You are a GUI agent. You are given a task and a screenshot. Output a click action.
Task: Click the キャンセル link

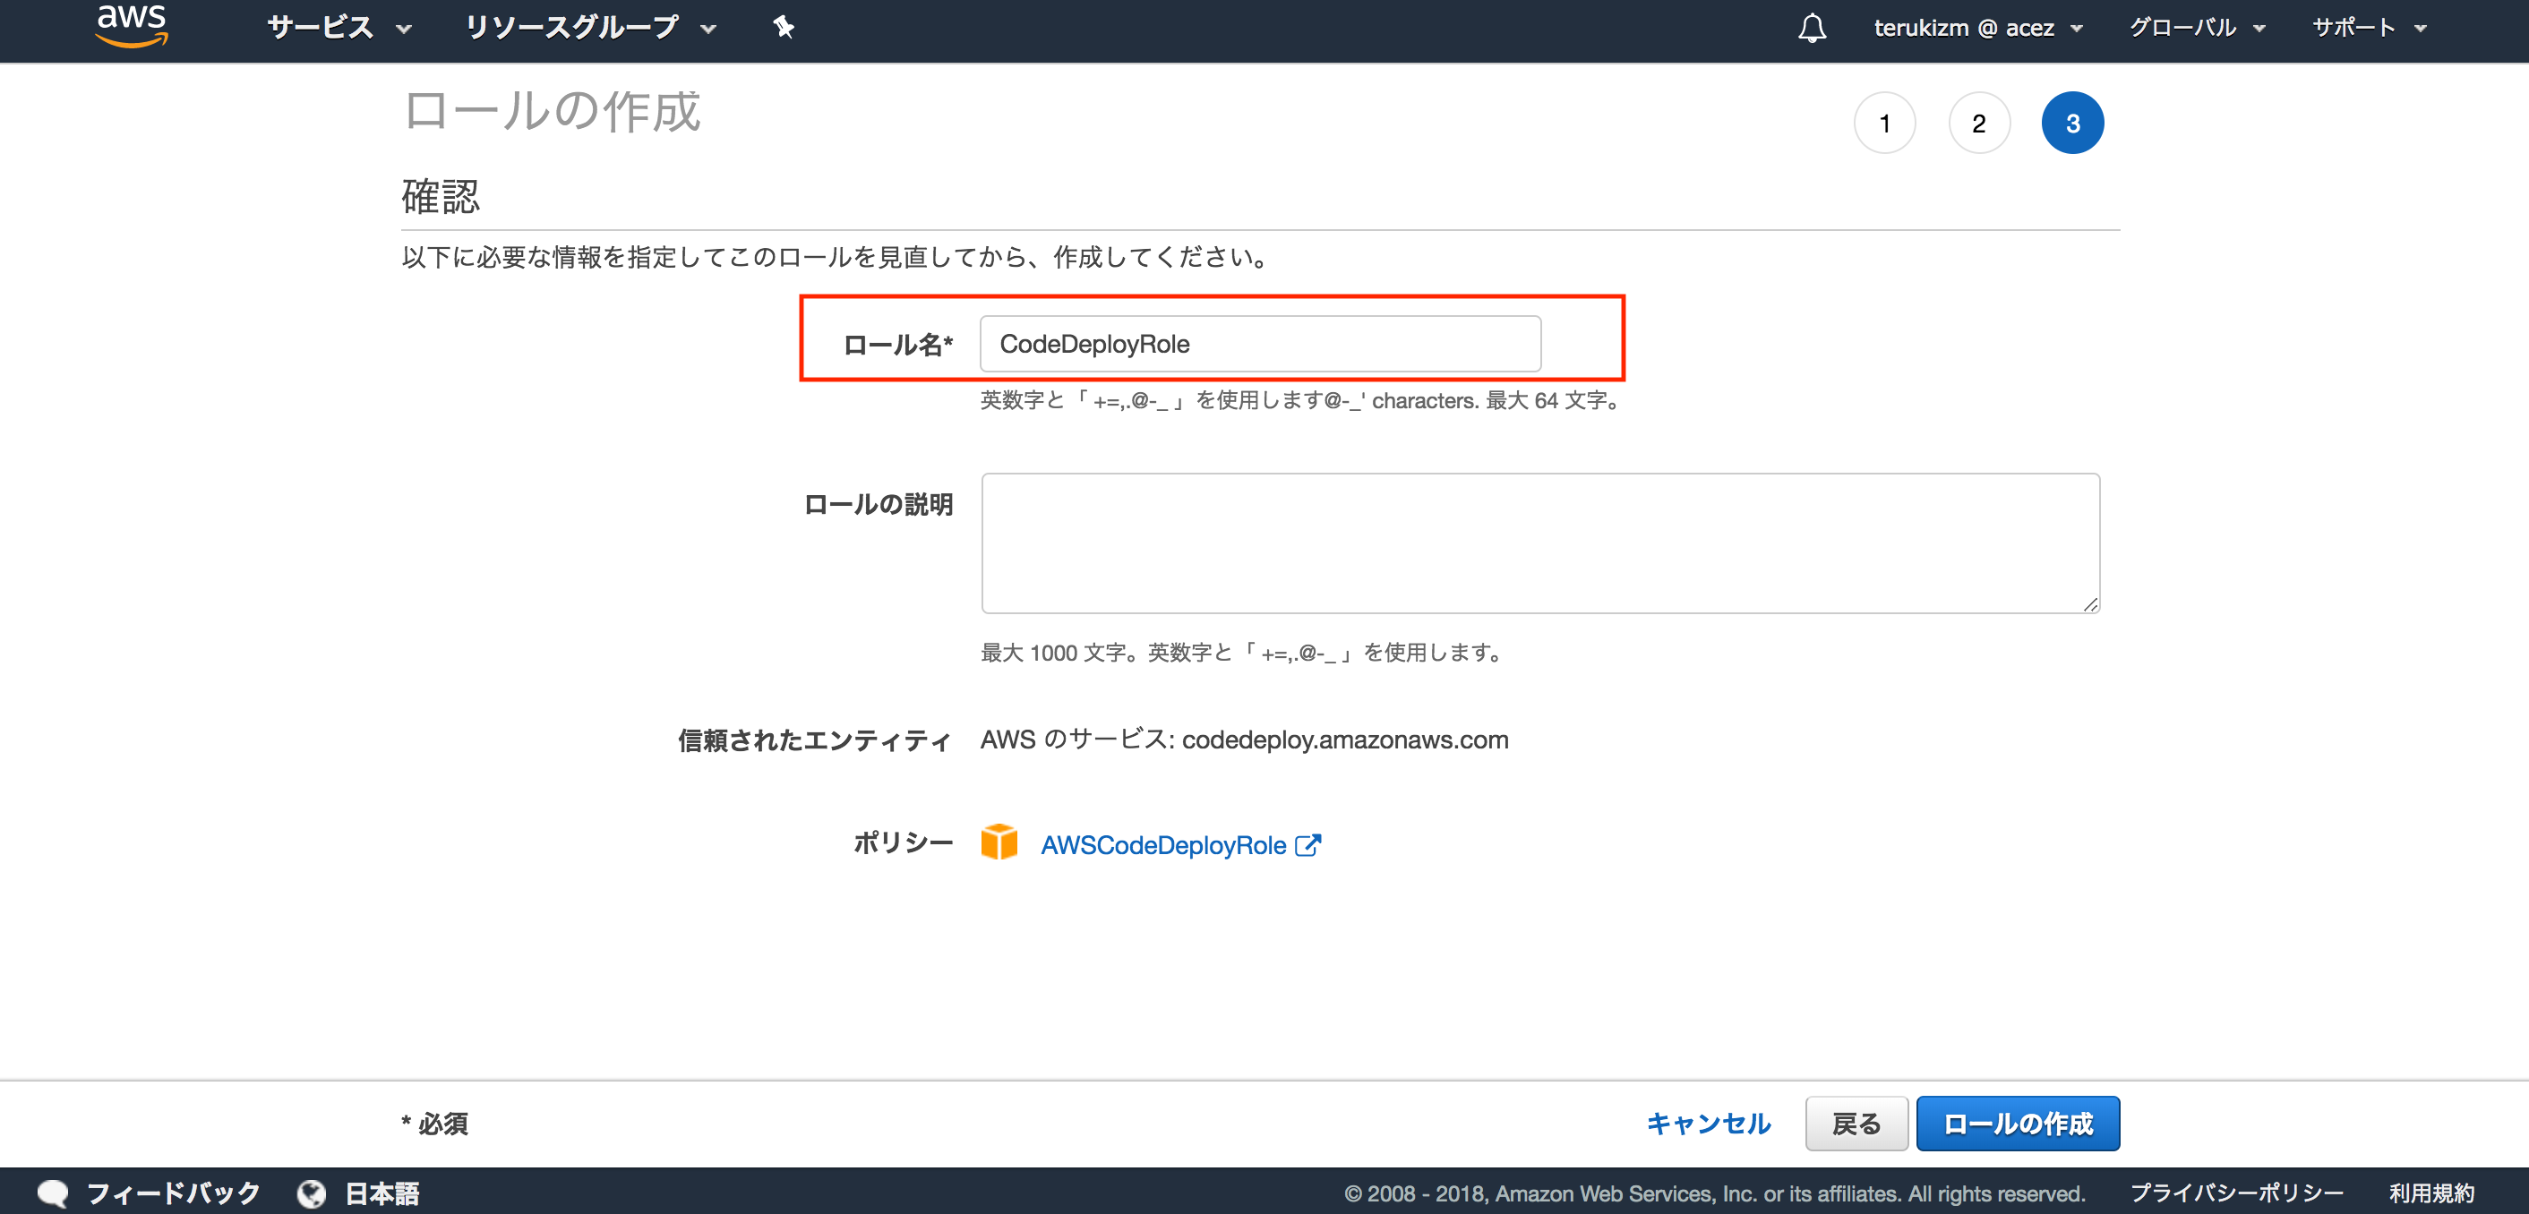click(x=1709, y=1123)
